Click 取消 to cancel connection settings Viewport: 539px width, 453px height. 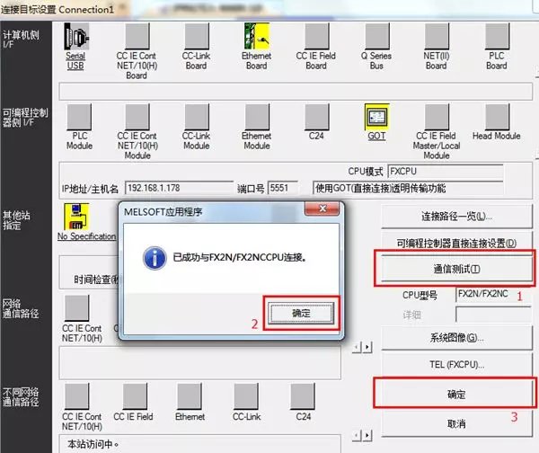(456, 423)
